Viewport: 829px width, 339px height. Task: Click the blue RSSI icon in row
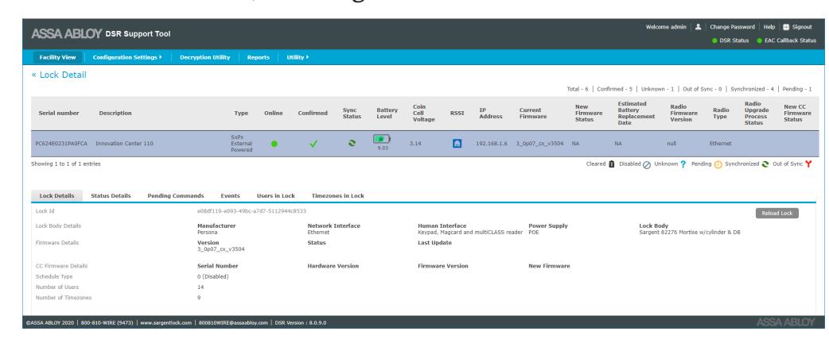(457, 143)
